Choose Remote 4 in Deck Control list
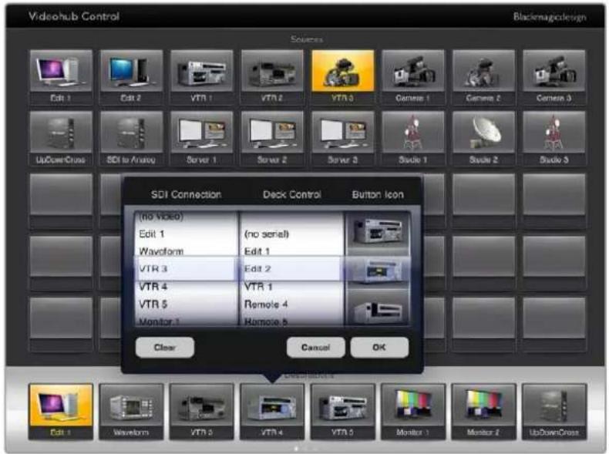 coord(291,304)
